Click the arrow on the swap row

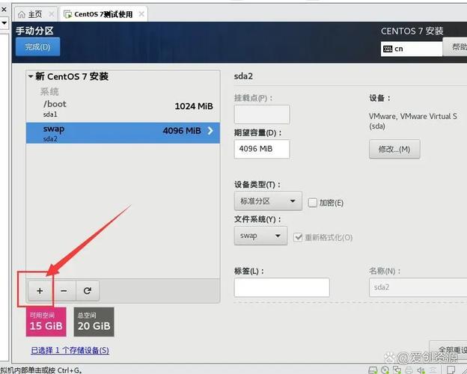click(210, 131)
